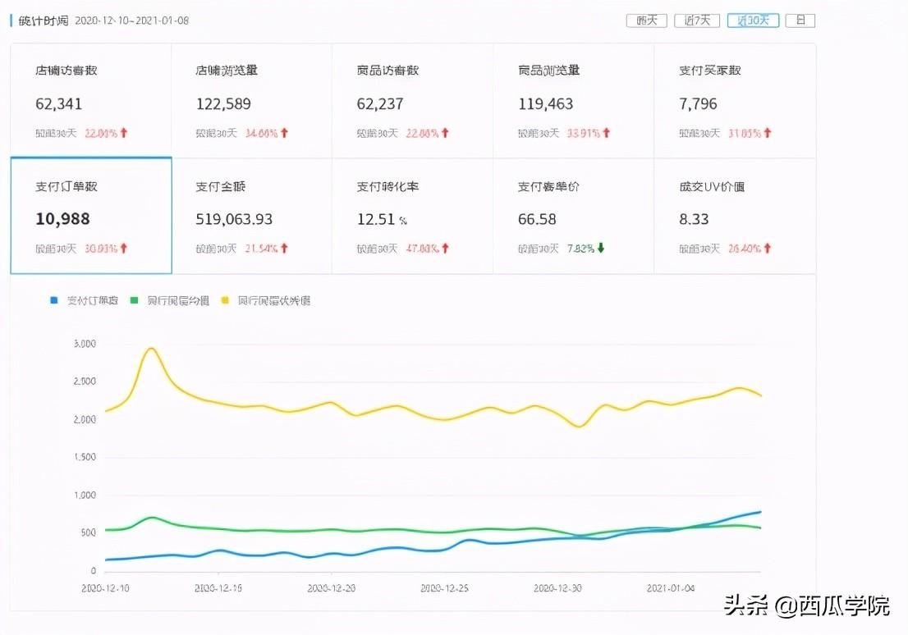Click the yellow legend color square
The image size is (908, 635).
click(225, 300)
